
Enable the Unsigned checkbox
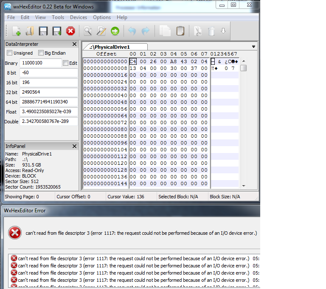click(x=9, y=53)
